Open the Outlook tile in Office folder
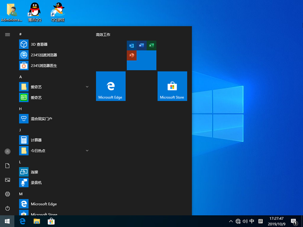This screenshot has width=303, height=227. point(132,45)
